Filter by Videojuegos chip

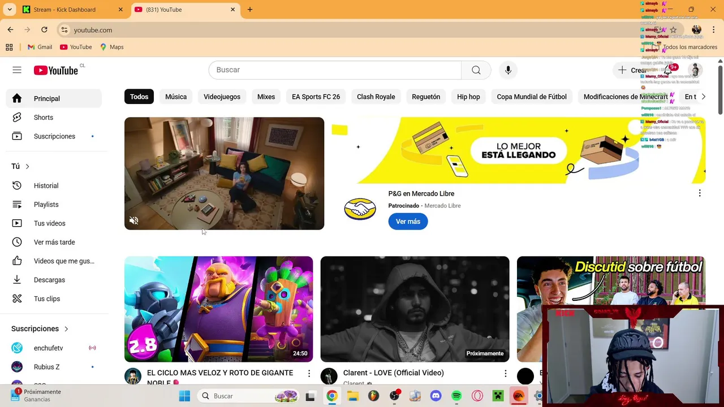pyautogui.click(x=222, y=97)
